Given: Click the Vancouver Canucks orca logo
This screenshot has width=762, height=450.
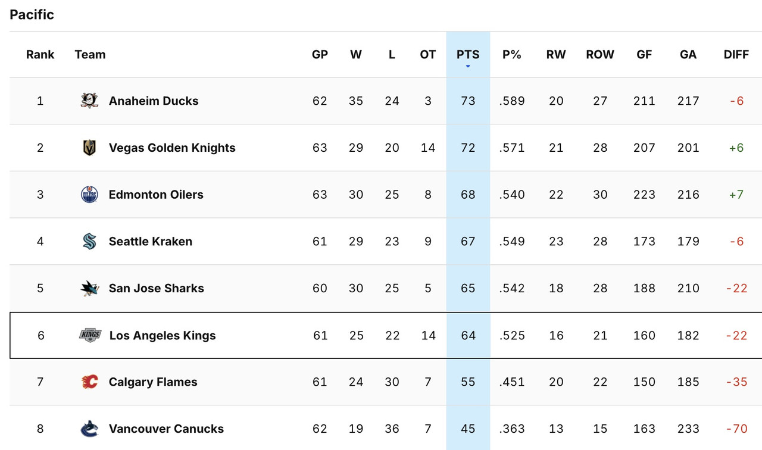Looking at the screenshot, I should point(88,429).
